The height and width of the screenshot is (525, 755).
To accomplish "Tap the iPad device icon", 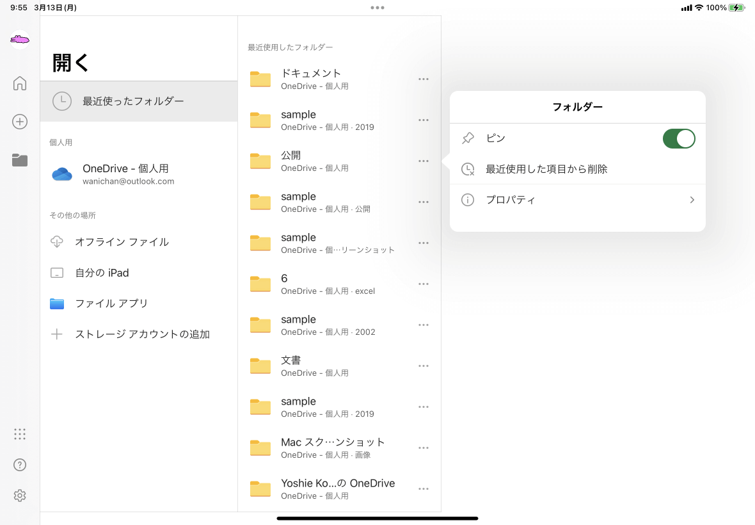I will tap(57, 273).
